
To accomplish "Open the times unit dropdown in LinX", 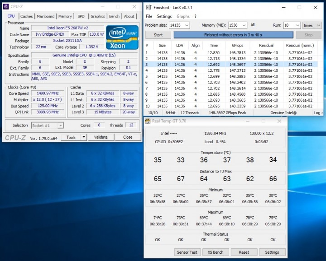I will [x=312, y=25].
